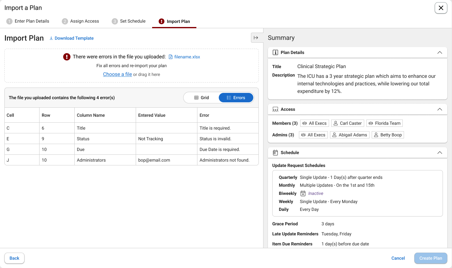Click the person icon on Abigail Adams chip
Image resolution: width=452 pixels, height=268 pixels.
(334, 135)
